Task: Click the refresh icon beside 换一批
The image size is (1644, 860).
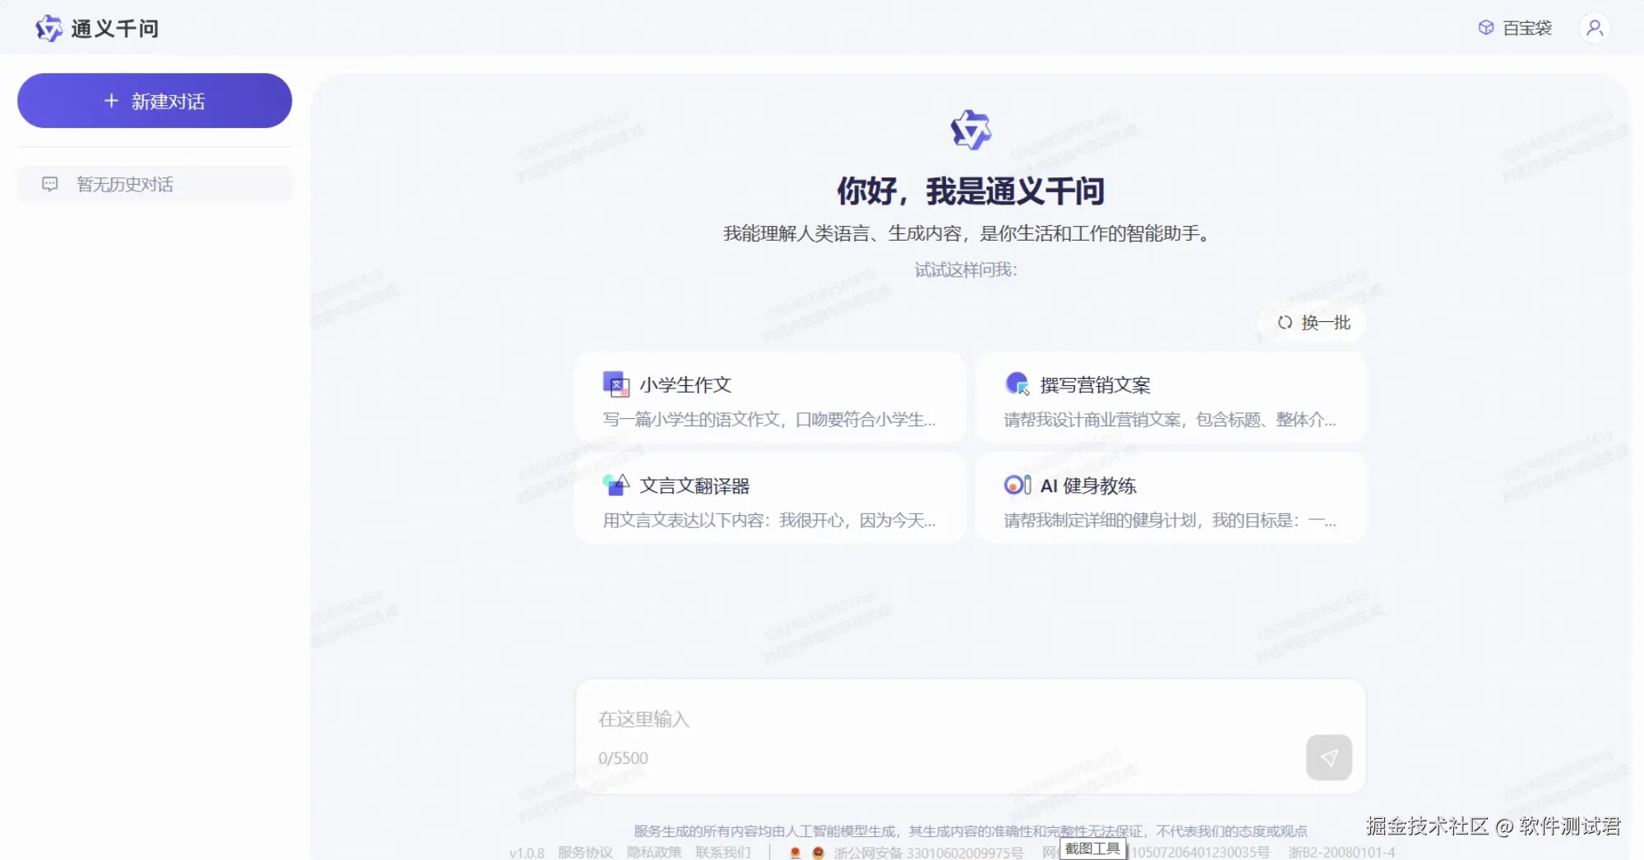Action: pyautogui.click(x=1285, y=322)
